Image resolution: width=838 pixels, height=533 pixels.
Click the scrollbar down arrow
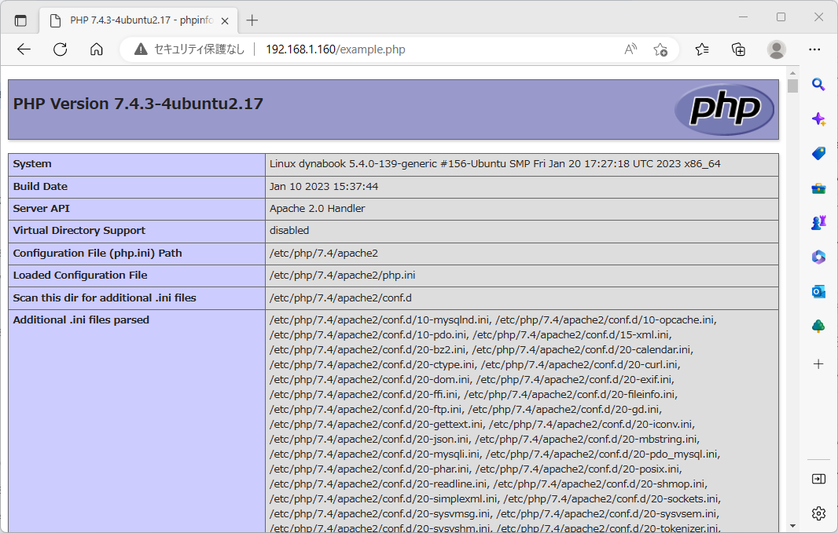pyautogui.click(x=792, y=526)
